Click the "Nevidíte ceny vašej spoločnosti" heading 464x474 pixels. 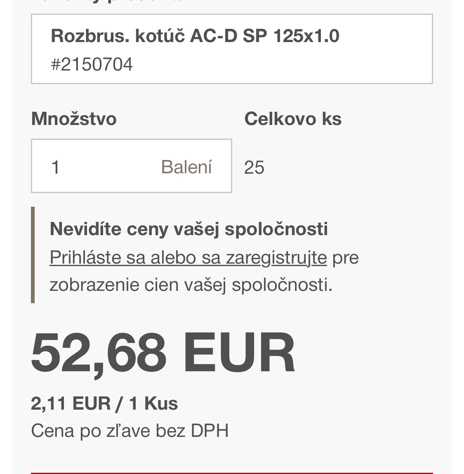[188, 229]
